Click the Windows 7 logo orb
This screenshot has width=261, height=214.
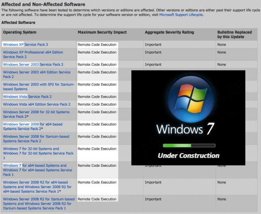tap(191, 99)
